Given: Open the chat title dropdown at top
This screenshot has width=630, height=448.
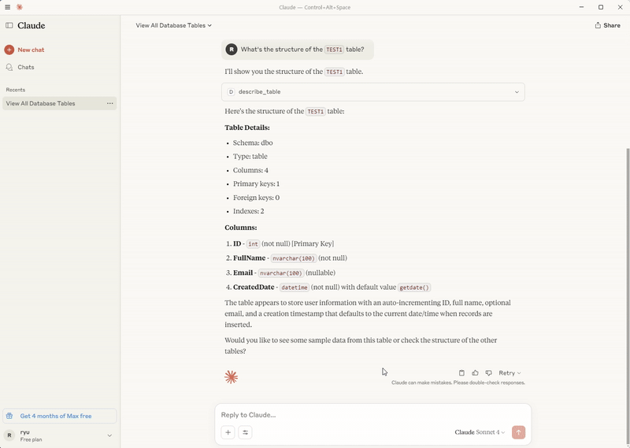Looking at the screenshot, I should click(173, 25).
